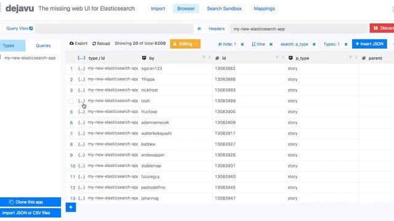Open the Mappings tab
Screen dimensions: 394x221
coord(264,9)
